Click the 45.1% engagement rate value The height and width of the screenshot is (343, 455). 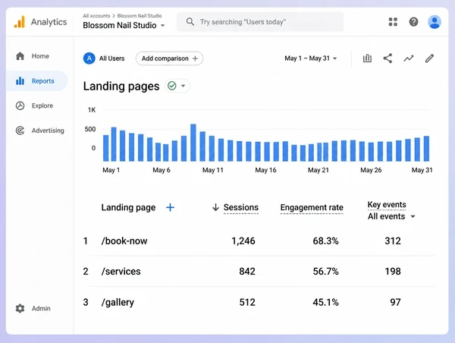click(325, 302)
